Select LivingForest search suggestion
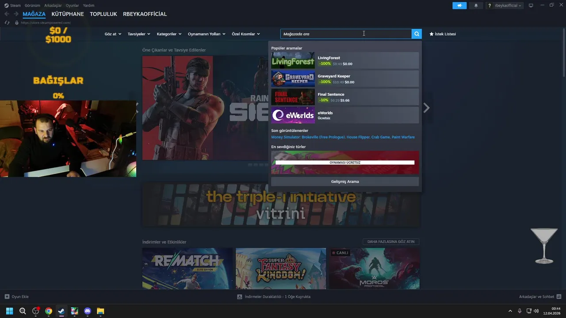 pyautogui.click(x=345, y=61)
